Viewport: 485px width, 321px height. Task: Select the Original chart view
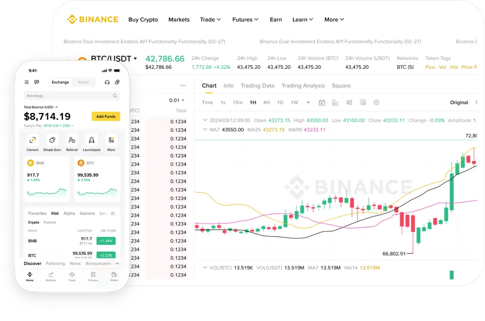pyautogui.click(x=459, y=103)
